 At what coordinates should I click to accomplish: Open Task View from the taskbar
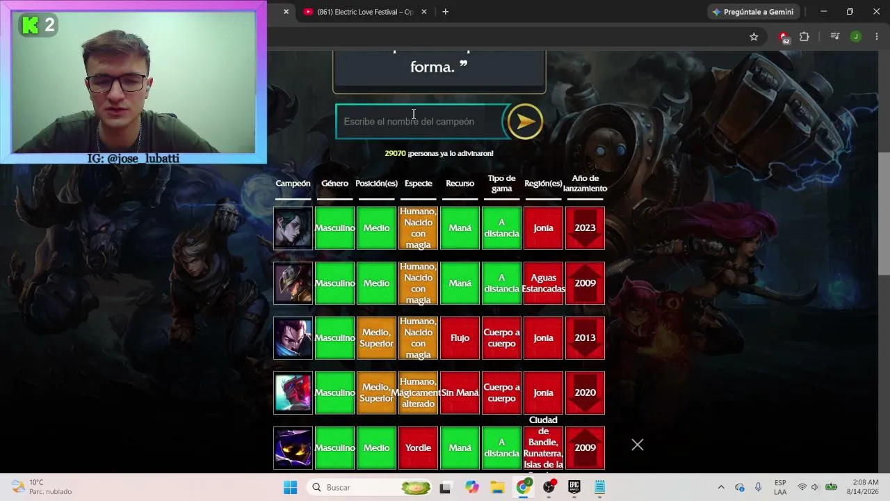pyautogui.click(x=445, y=487)
